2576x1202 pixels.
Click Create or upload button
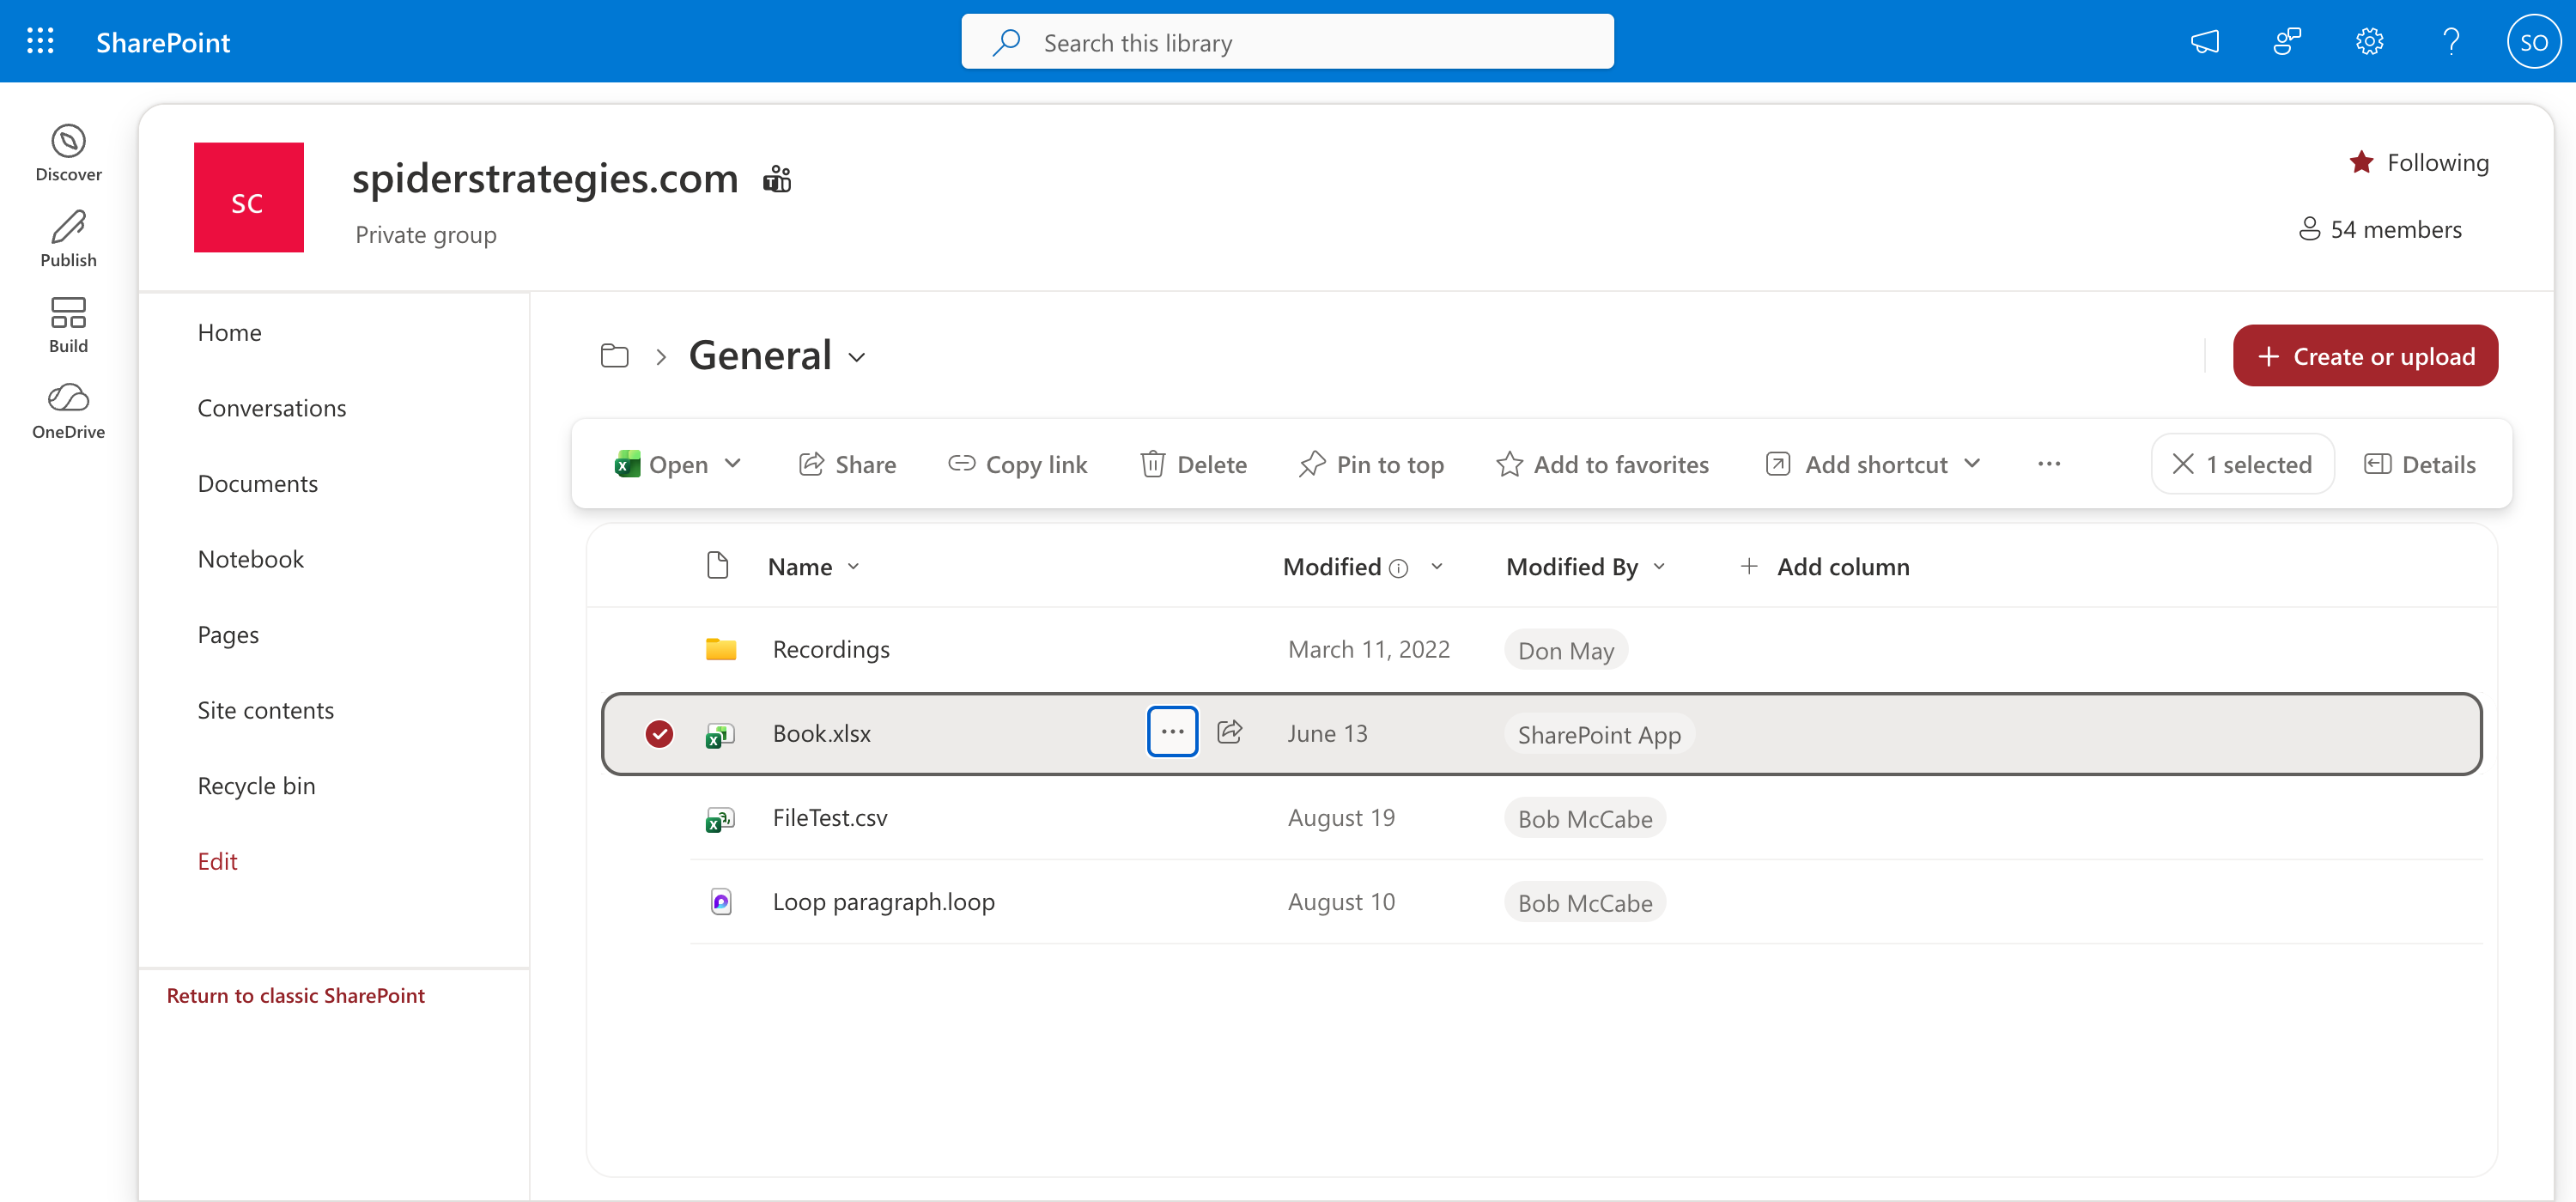tap(2365, 355)
